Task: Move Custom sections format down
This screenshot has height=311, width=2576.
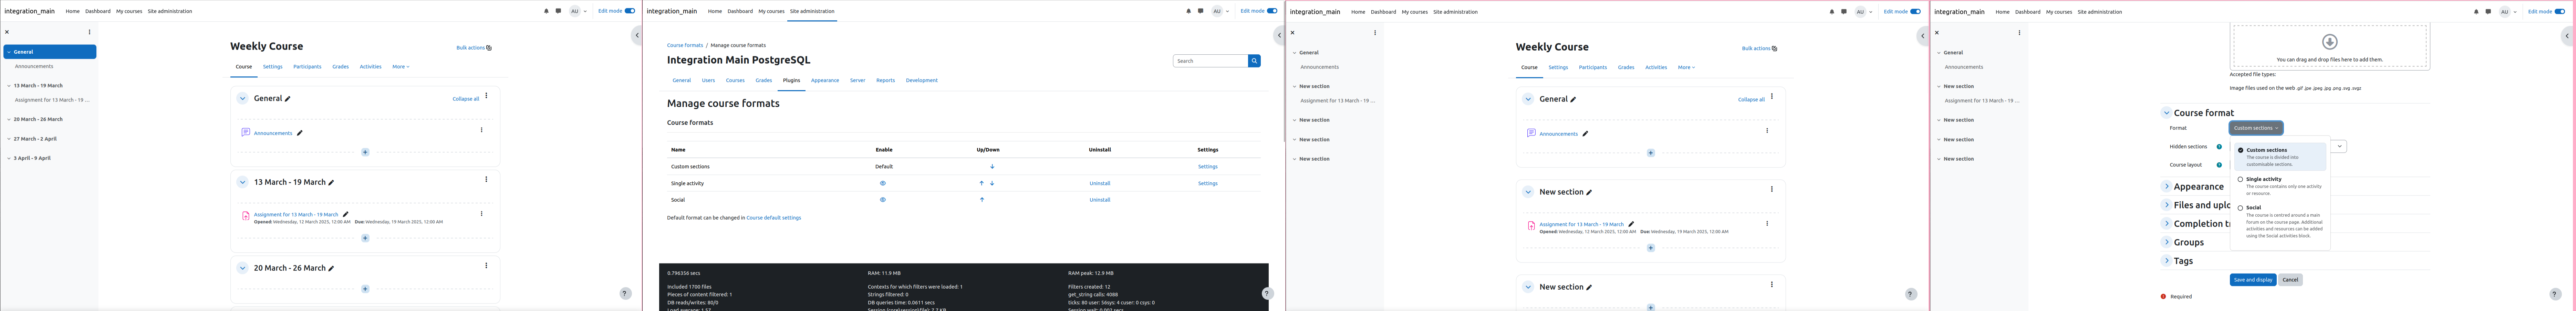Action: pyautogui.click(x=992, y=167)
